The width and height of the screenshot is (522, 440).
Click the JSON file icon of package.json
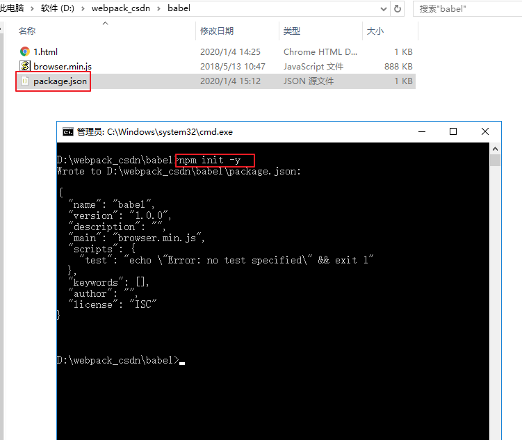tap(24, 81)
